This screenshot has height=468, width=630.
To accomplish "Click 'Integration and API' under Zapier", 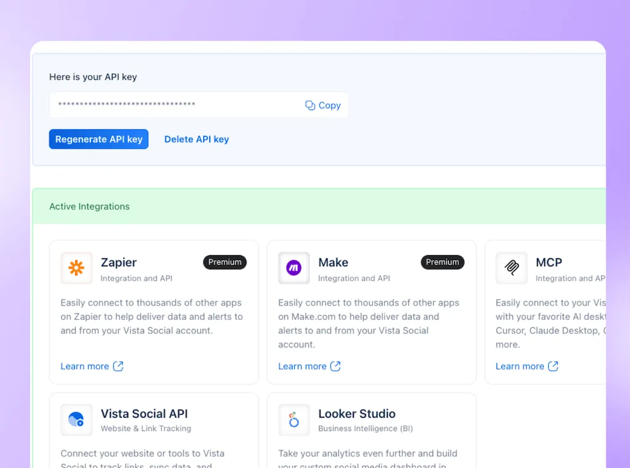I will [x=136, y=279].
